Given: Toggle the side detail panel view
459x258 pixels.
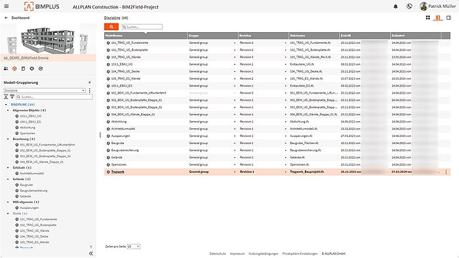Looking at the screenshot, I should (x=449, y=18).
